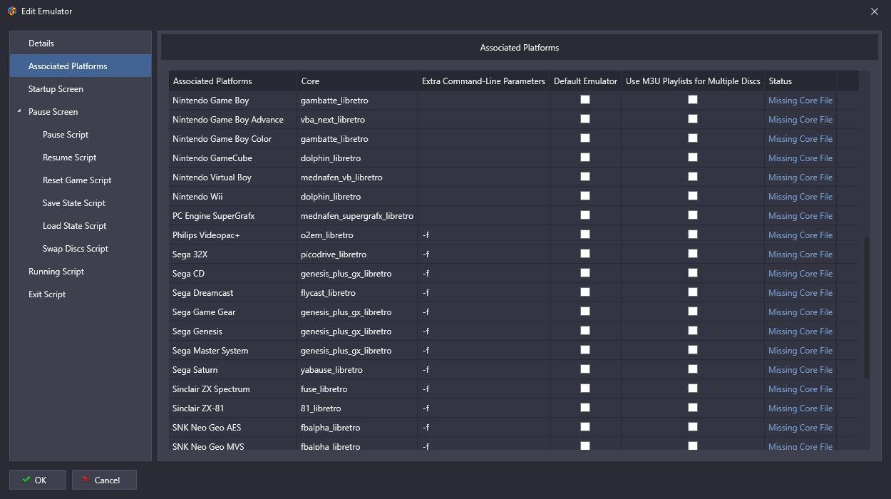Click the green checkmark icon on OK

(x=26, y=480)
